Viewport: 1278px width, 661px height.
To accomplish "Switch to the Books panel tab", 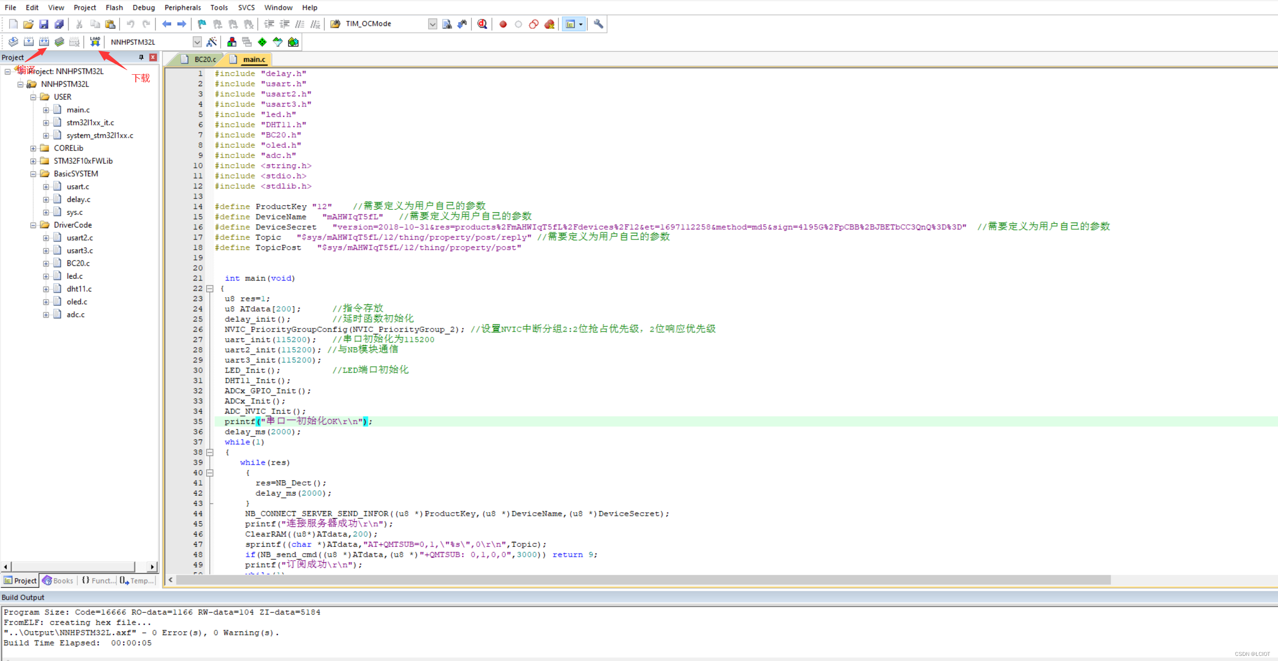I will [58, 581].
